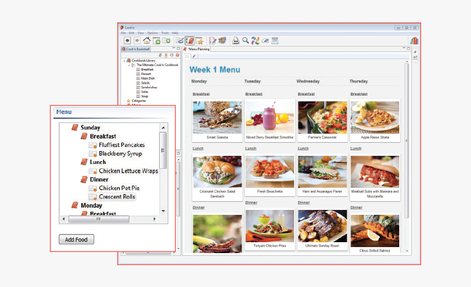Click the Menu panel horizontal scrollbar thumb
Viewport: 471px width, 287px height.
coord(99,219)
